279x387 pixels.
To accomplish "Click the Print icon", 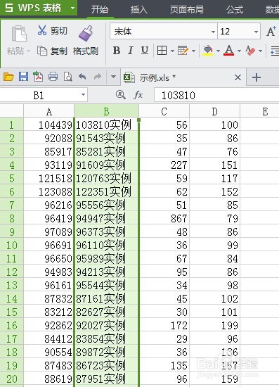I will (x=53, y=77).
